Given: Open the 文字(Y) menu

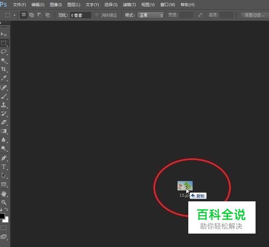Looking at the screenshot, I should 93,5.
